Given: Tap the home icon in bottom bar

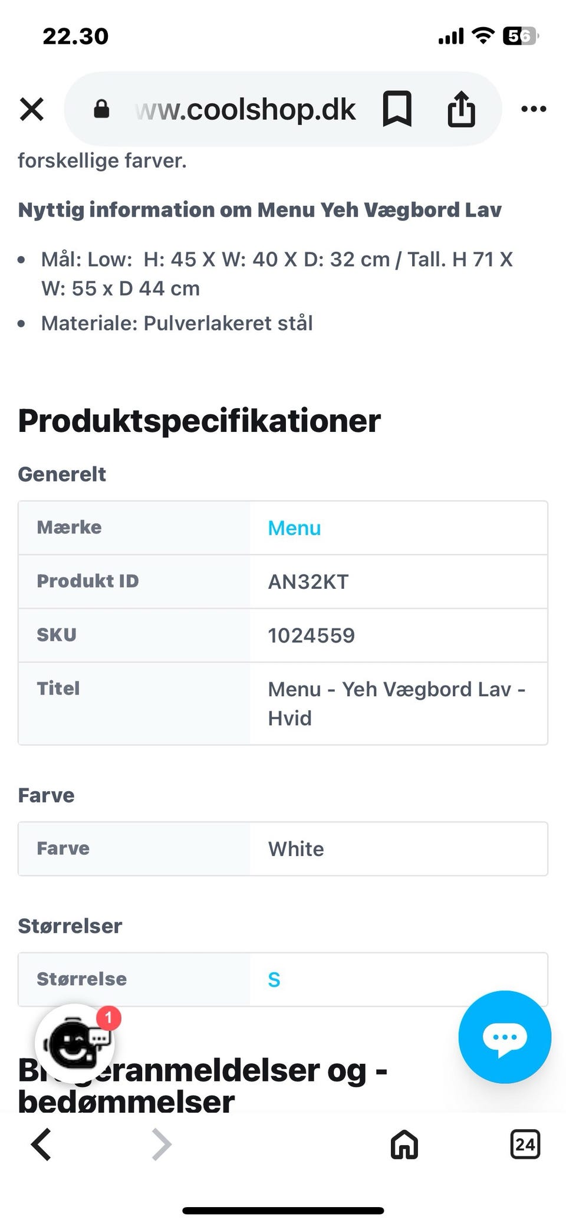Looking at the screenshot, I should point(404,1145).
